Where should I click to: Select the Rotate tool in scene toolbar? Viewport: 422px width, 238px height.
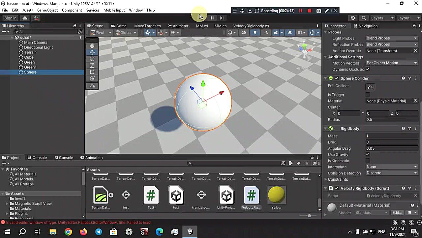(x=92, y=59)
